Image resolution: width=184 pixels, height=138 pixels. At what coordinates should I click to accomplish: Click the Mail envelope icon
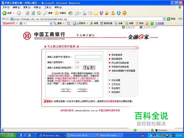(77, 13)
